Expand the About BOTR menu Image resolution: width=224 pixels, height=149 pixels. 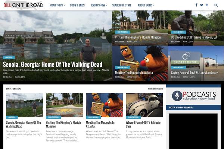tap(146, 5)
